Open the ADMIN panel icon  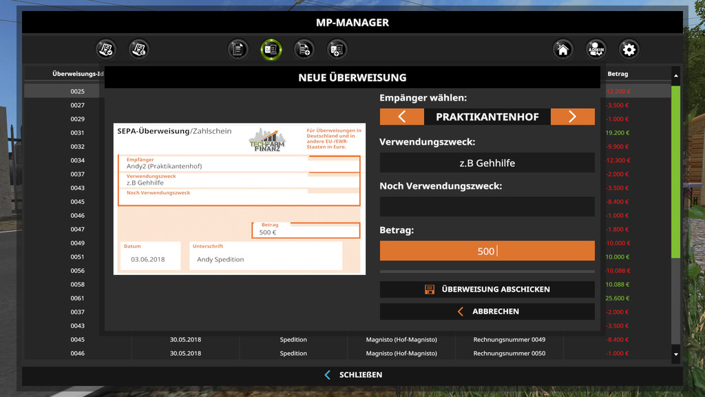596,49
